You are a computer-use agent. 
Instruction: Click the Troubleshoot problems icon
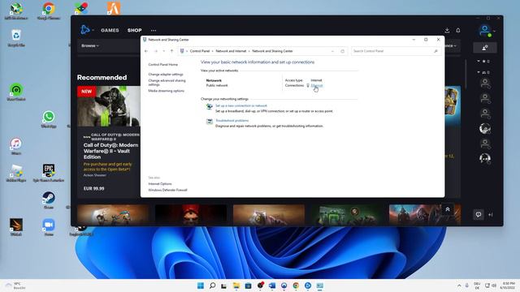[x=210, y=122]
